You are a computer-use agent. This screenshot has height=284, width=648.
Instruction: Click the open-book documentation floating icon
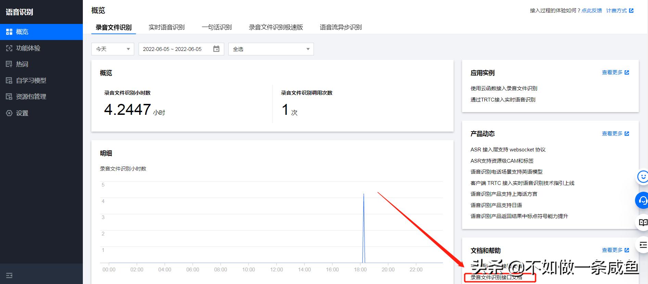pos(643,223)
